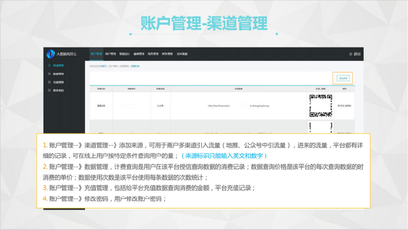Click 删除 in the first table row
The image size is (408, 230).
[348, 105]
